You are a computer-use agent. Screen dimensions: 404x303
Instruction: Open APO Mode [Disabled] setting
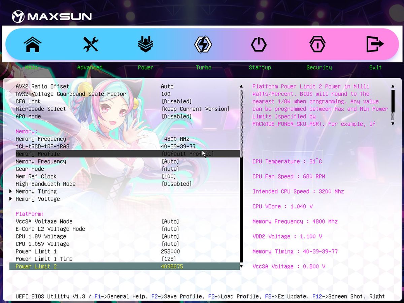[176, 116]
